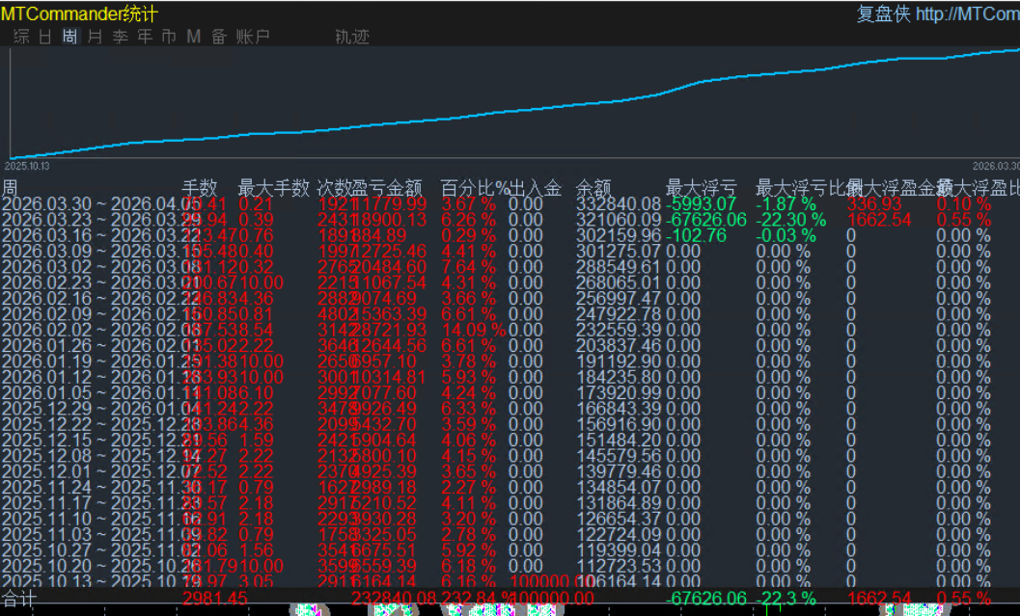Select balance value 151484.20
1020x616 pixels.
coord(618,441)
